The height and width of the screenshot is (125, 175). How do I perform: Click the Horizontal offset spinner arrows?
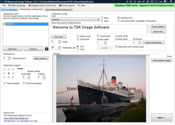29,77
